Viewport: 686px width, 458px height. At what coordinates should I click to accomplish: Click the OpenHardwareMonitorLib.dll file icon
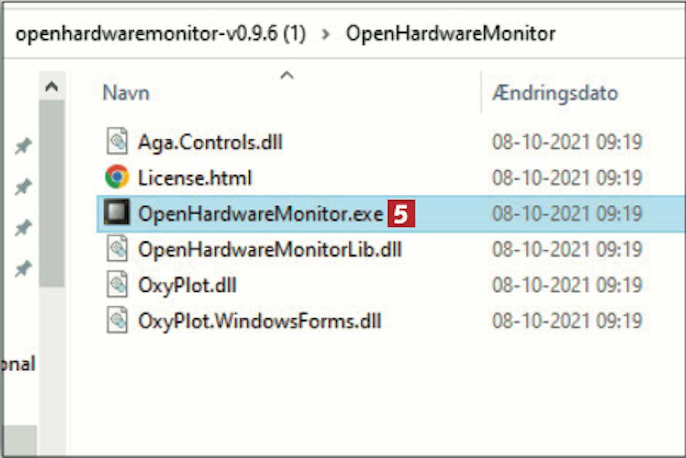tap(117, 249)
